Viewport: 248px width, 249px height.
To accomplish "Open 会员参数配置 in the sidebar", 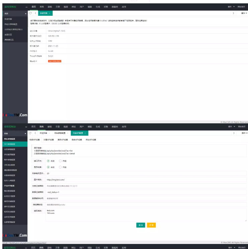I will (9, 149).
